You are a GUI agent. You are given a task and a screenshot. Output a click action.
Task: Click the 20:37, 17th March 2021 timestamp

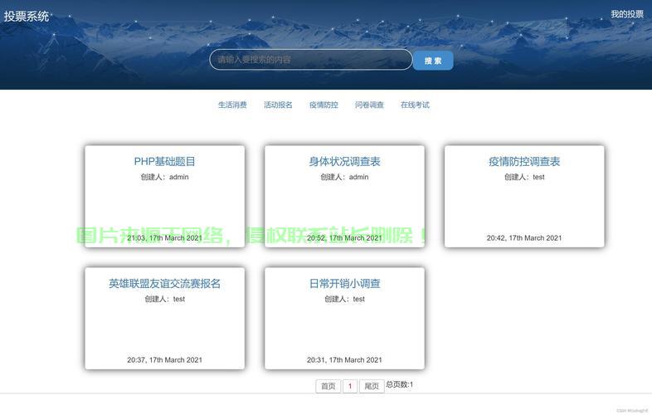(x=165, y=359)
